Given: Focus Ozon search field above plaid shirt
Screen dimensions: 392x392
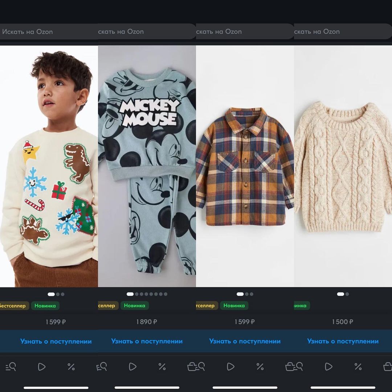Looking at the screenshot, I should (245, 32).
